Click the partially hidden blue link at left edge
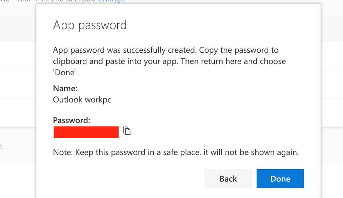Image resolution: width=343 pixels, height=198 pixels. pos(1,147)
